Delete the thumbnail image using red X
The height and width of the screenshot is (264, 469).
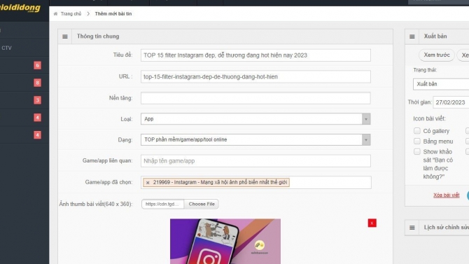coord(372,223)
